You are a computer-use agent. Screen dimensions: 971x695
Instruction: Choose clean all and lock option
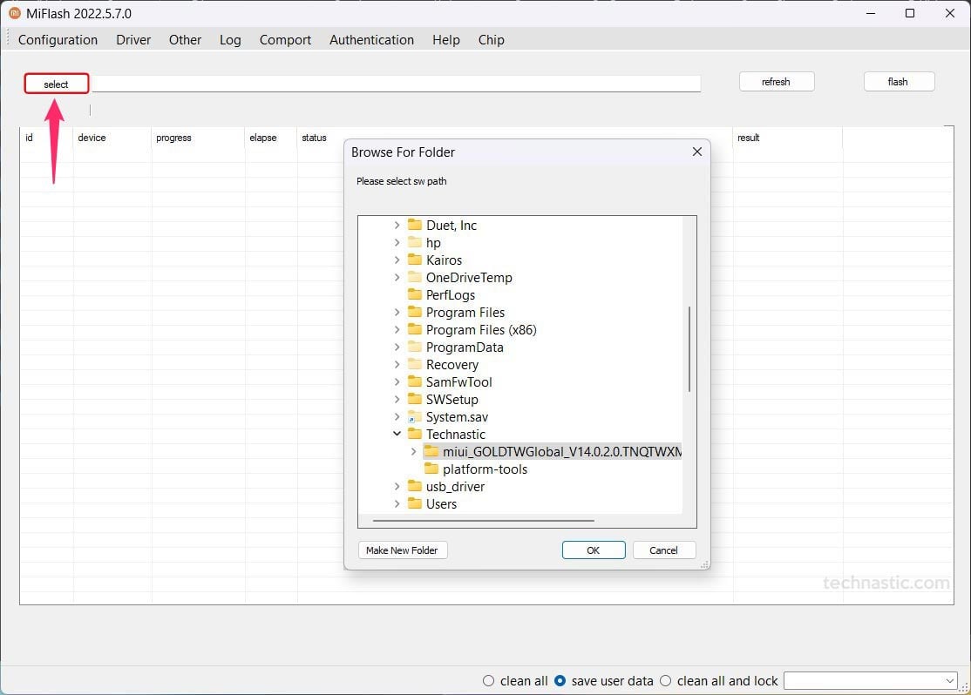666,681
